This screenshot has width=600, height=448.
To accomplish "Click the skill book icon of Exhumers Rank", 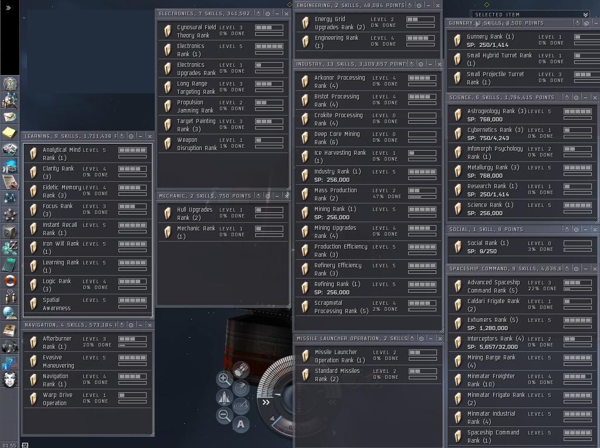I will coord(457,324).
